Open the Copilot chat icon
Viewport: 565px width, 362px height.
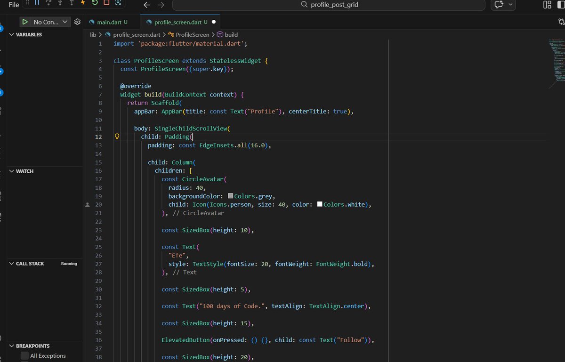point(499,5)
